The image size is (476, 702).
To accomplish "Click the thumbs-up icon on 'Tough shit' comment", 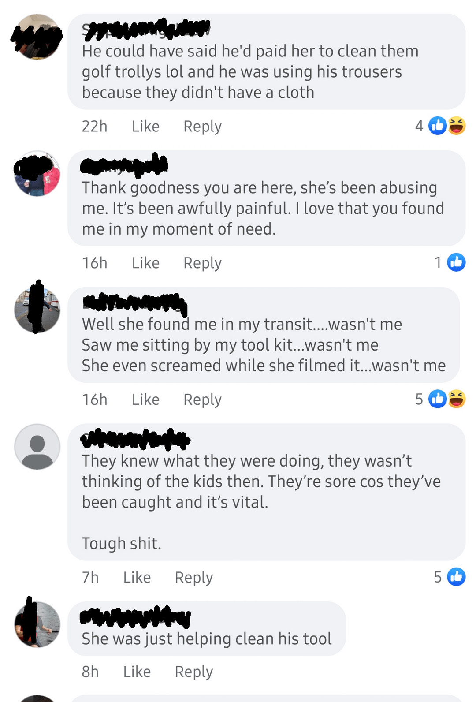I will click(456, 577).
